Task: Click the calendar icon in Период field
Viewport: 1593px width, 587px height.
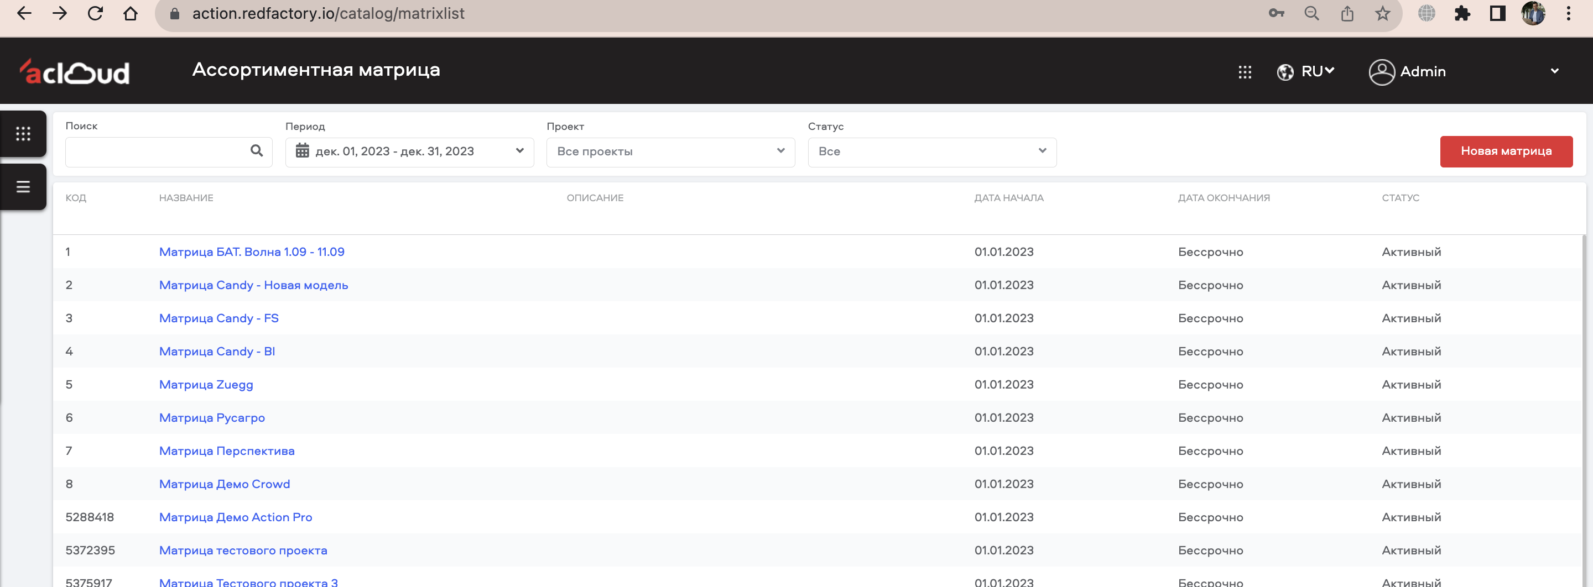Action: click(302, 151)
